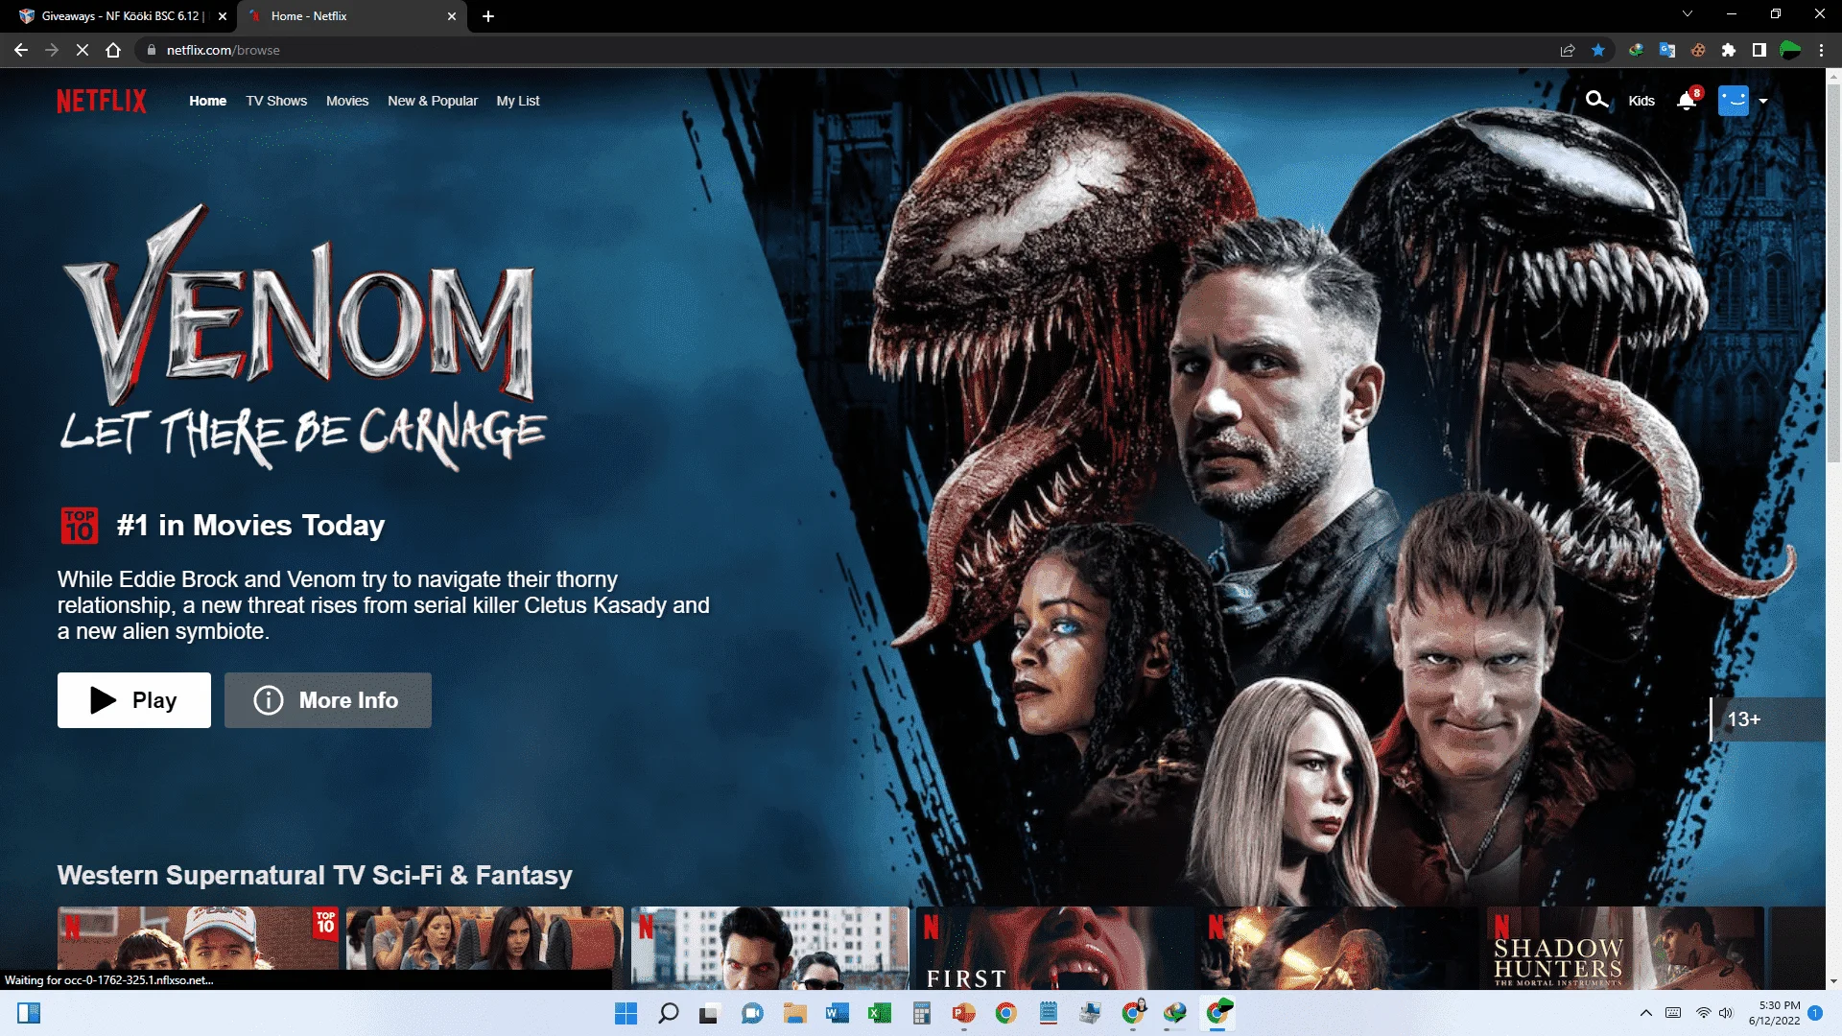Open the clock and date panel
Viewport: 1842px width, 1036px height.
coord(1774,1013)
